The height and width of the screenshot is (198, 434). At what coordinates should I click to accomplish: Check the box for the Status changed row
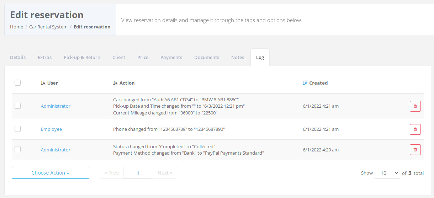17,149
